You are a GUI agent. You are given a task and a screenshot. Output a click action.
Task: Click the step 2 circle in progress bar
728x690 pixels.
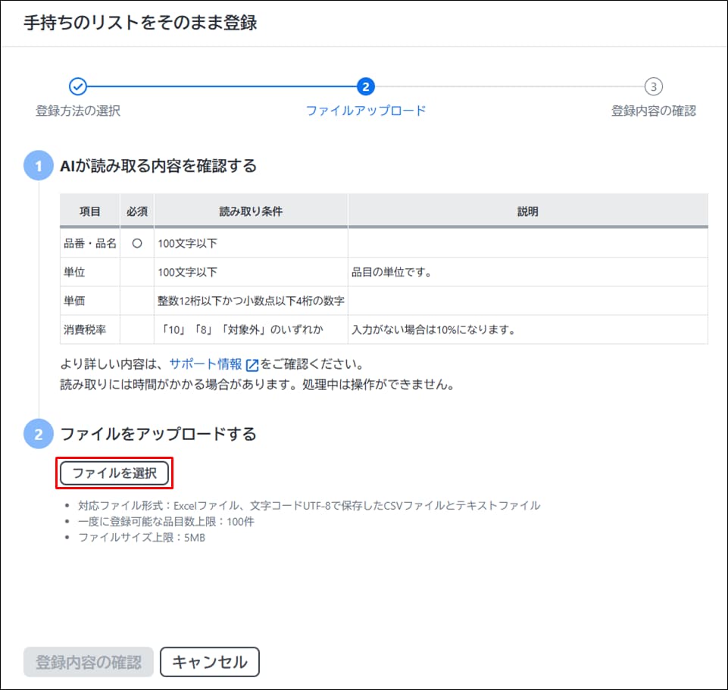(x=365, y=86)
